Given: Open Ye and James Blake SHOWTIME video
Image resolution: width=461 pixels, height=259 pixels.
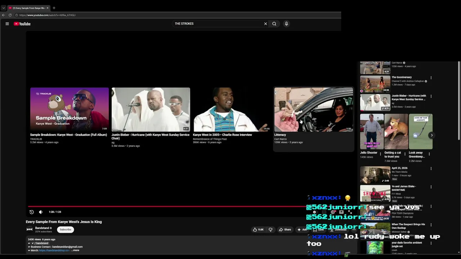Looking at the screenshot, I should click(375, 193).
